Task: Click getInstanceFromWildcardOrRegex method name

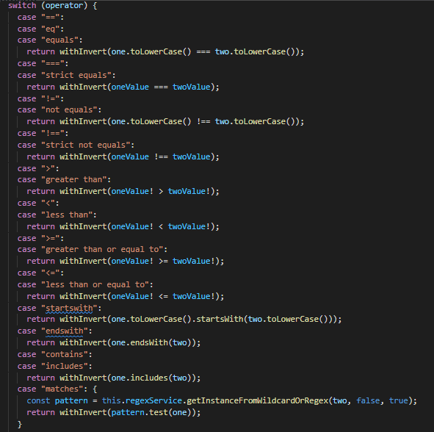Action: (258, 400)
